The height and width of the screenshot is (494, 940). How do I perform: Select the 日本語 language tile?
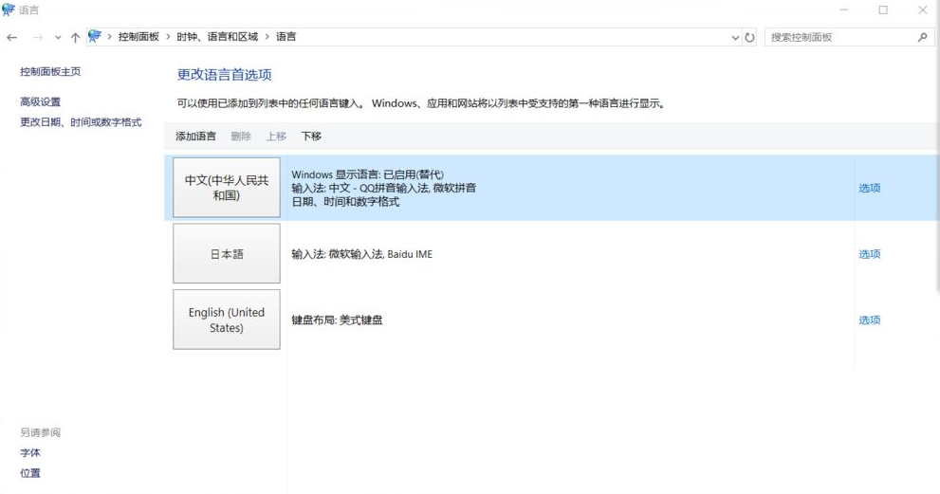coord(227,253)
